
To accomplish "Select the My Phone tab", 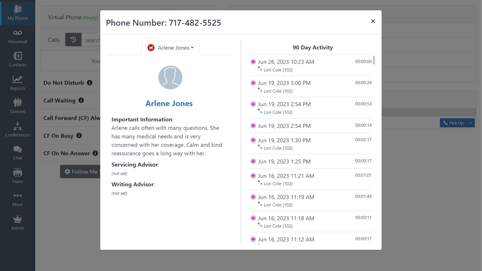I will click(17, 13).
